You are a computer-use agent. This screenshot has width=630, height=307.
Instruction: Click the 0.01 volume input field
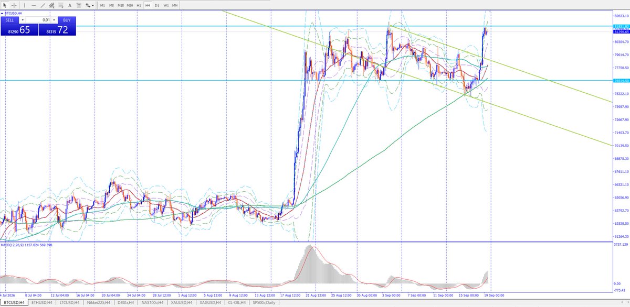(38, 20)
